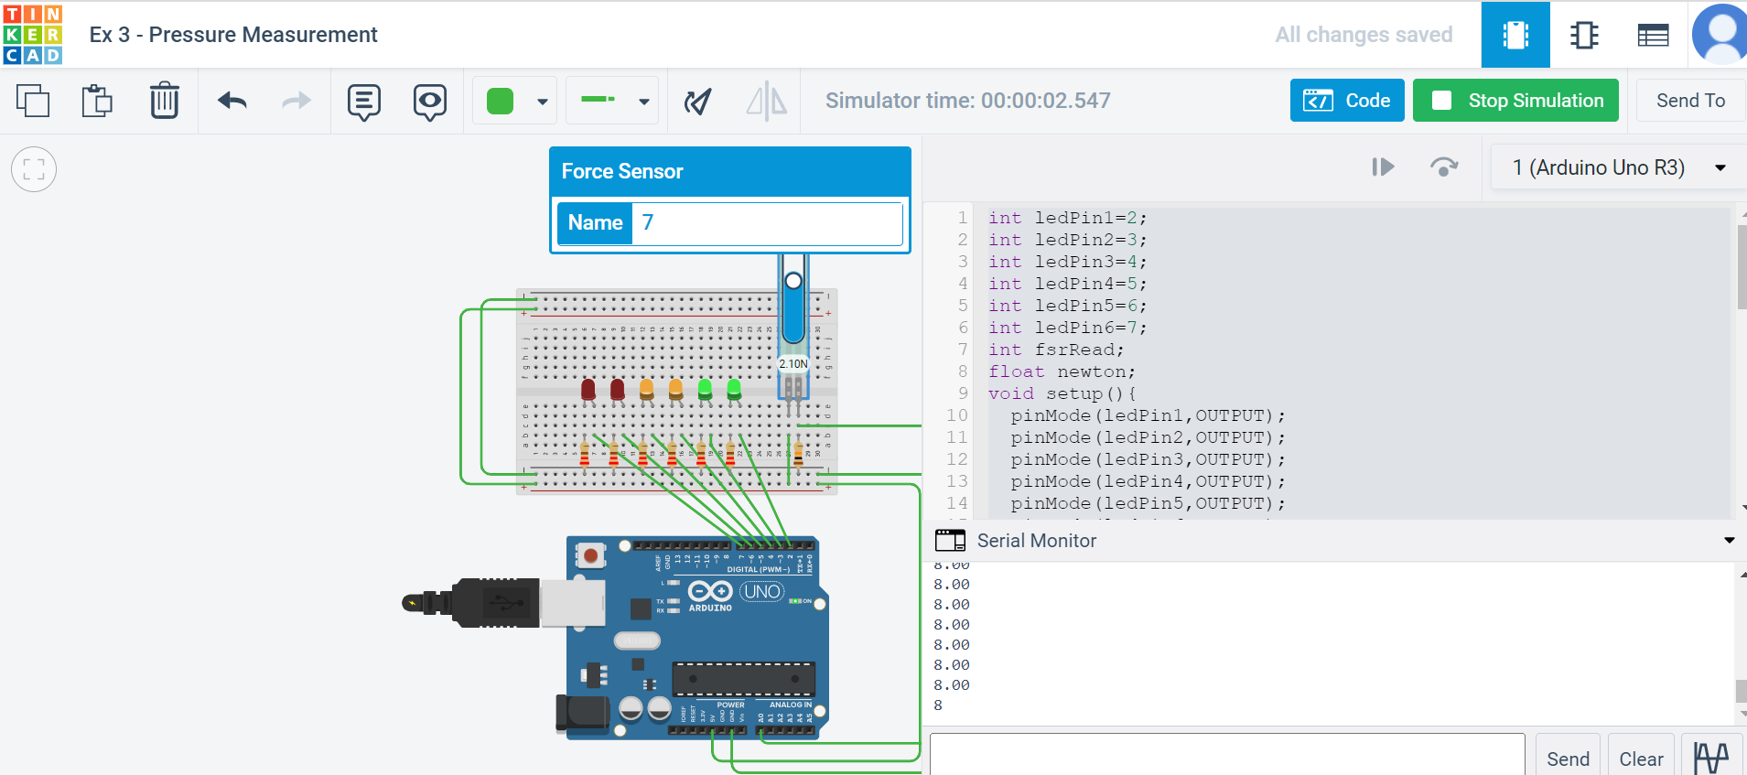
Task: Open the wire color dropdown
Action: coord(543,102)
